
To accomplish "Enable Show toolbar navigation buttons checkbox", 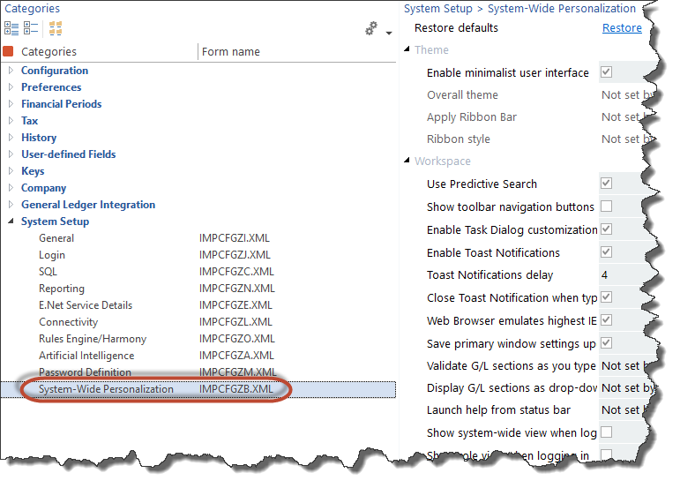I will (606, 206).
